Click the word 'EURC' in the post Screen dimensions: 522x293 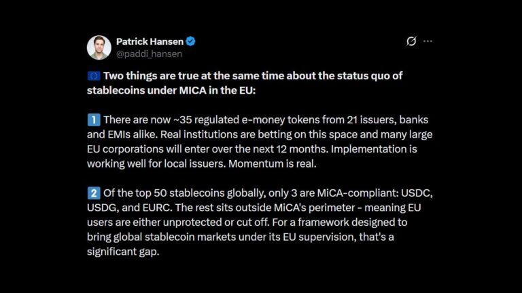coord(156,208)
